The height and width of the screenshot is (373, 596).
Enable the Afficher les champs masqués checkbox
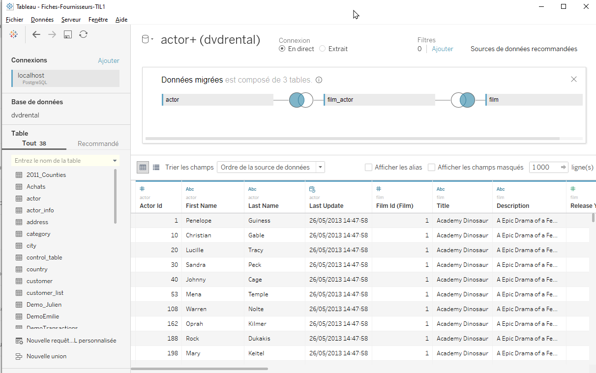click(x=431, y=167)
